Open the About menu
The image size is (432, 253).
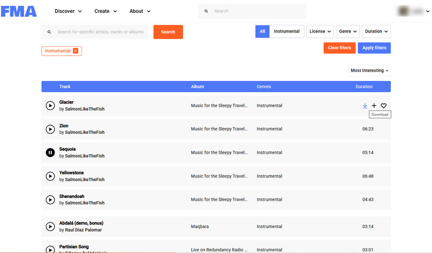pos(140,11)
